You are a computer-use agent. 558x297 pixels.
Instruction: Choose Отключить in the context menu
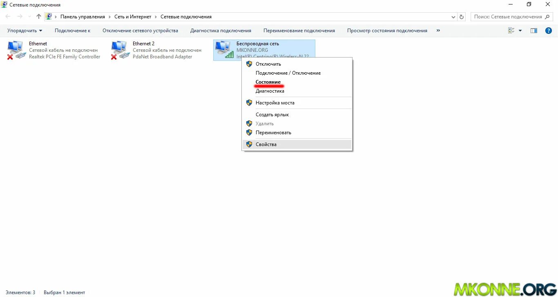297,64
